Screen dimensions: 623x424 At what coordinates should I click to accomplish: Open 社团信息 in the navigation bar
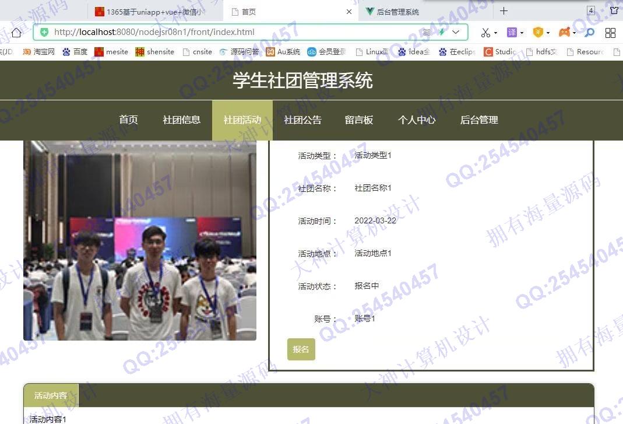point(182,120)
